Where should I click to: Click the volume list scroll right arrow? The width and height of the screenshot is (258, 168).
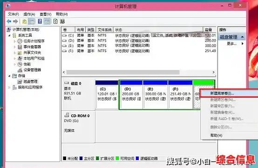click(x=213, y=72)
